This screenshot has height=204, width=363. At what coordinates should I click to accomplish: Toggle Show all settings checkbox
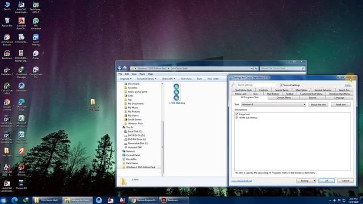pyautogui.click(x=281, y=85)
